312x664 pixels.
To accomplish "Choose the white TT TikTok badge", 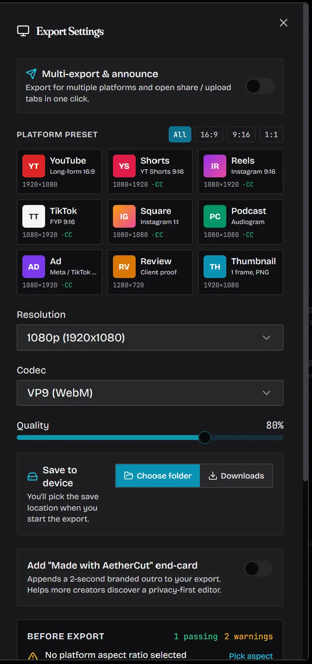I will point(34,216).
